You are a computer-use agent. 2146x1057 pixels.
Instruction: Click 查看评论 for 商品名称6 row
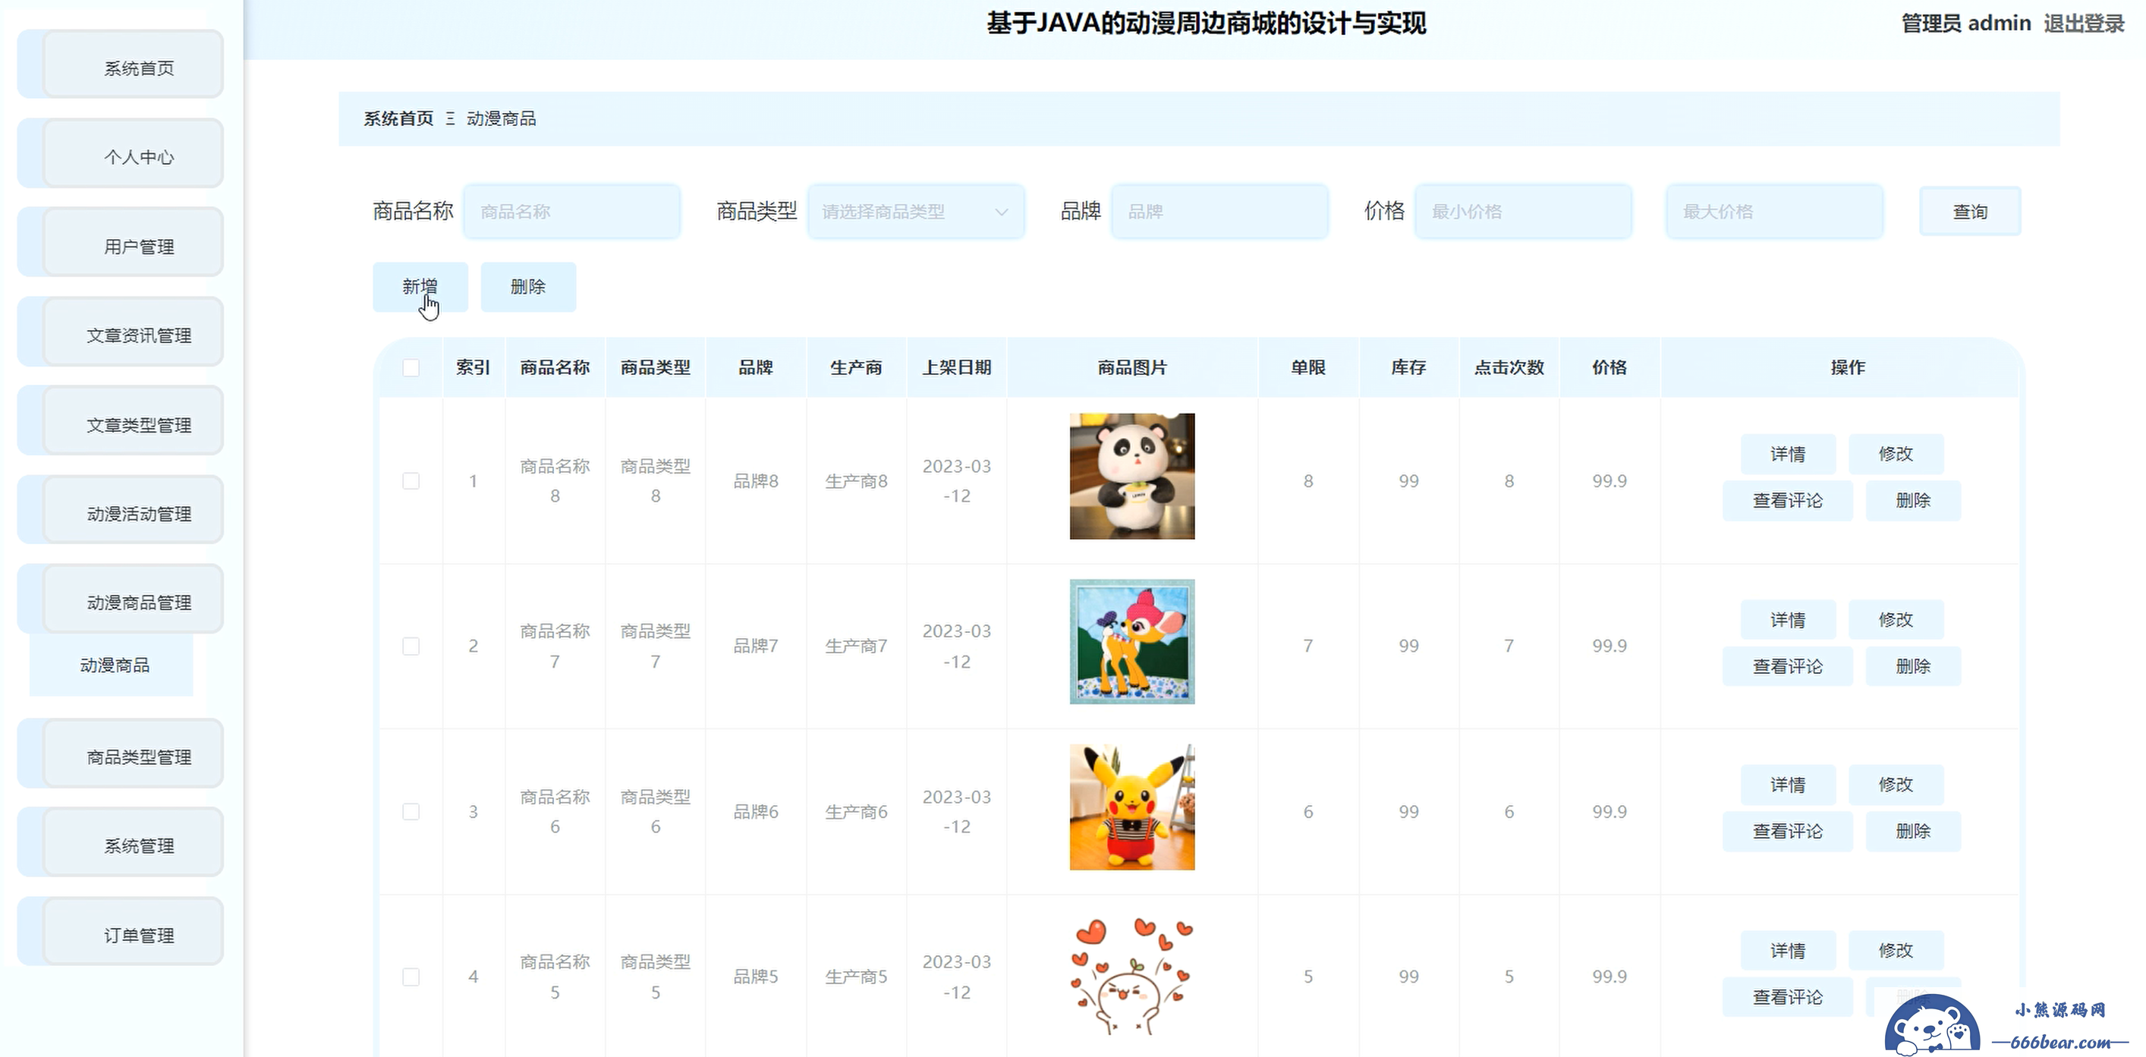click(1788, 832)
